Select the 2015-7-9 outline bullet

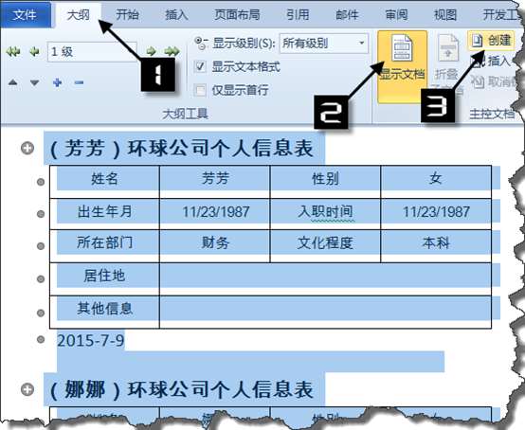(41, 339)
